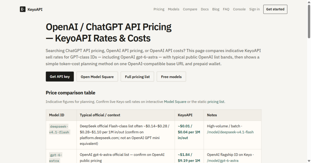Screen dimensions: 311x163
Task: Visit the Blog link in header
Action: [216, 9]
